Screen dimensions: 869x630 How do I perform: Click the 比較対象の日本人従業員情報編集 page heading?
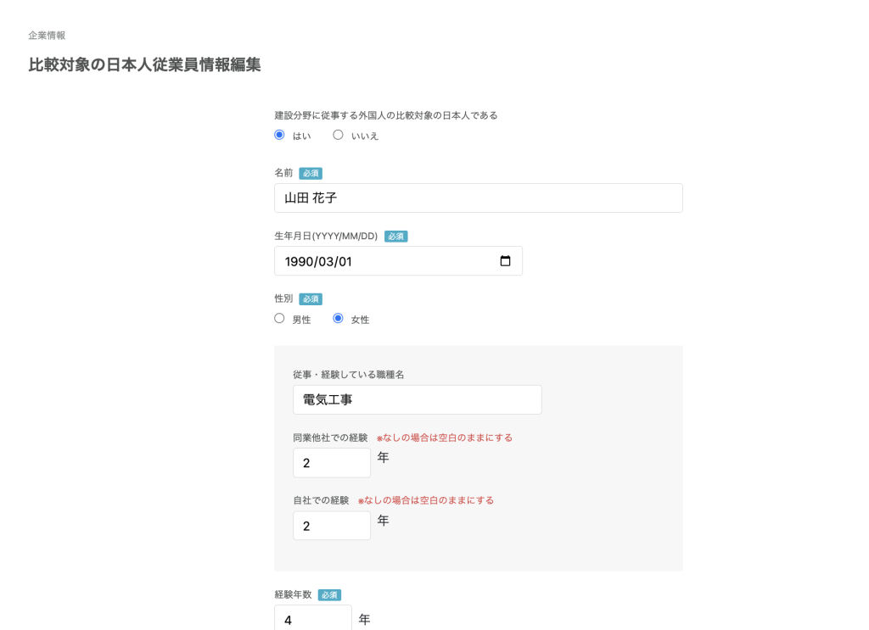[x=144, y=65]
